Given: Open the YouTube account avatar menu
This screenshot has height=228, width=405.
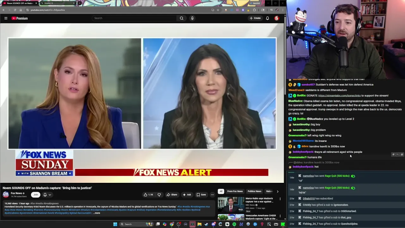Looking at the screenshot, I should (277, 18).
